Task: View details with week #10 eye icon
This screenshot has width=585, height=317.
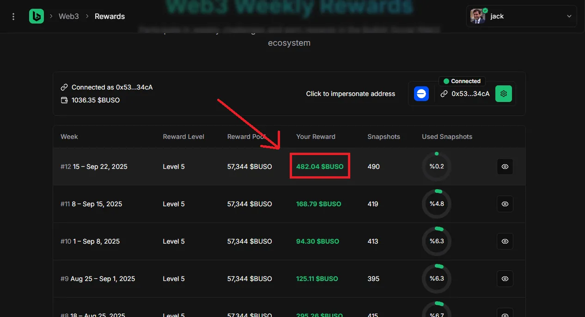Action: point(505,241)
